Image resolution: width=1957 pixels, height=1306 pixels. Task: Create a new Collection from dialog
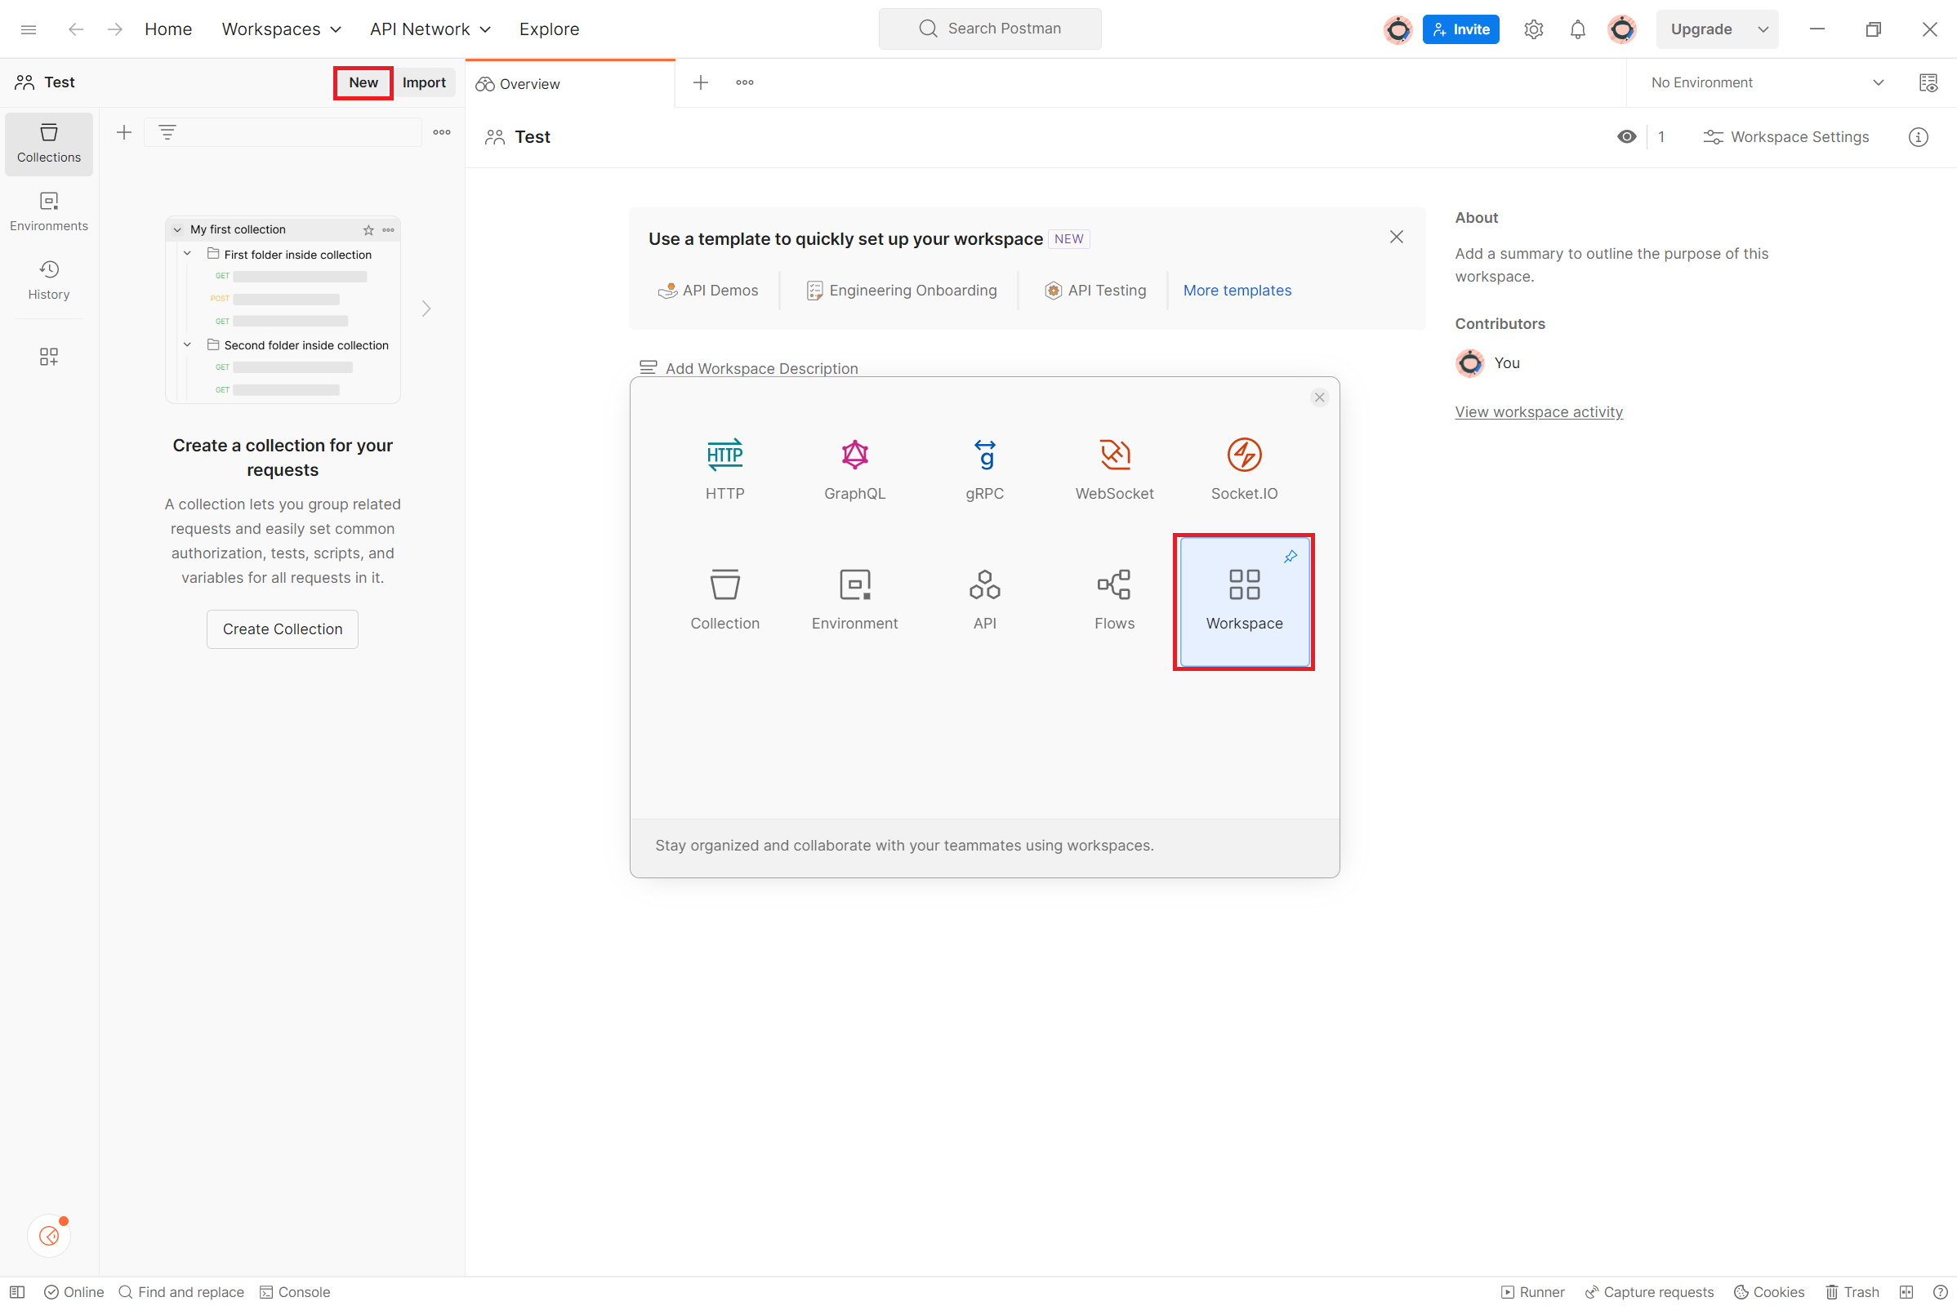click(x=724, y=600)
